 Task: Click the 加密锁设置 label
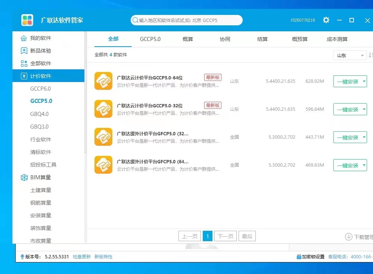point(313,257)
